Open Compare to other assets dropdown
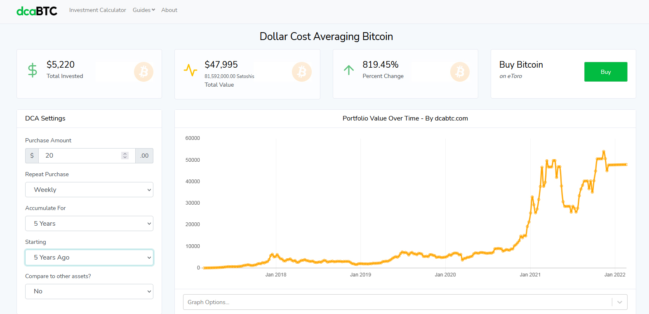The width and height of the screenshot is (649, 314). click(x=89, y=291)
